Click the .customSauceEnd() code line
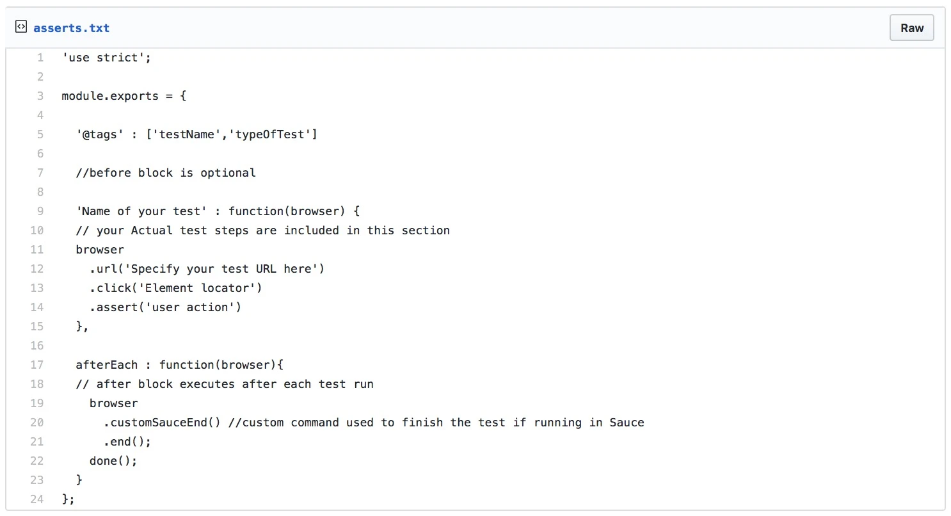The width and height of the screenshot is (951, 516). (x=374, y=423)
